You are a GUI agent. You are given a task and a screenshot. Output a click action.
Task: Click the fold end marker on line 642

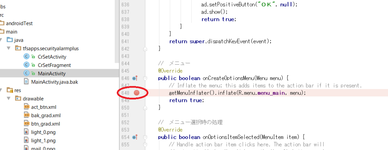click(145, 49)
